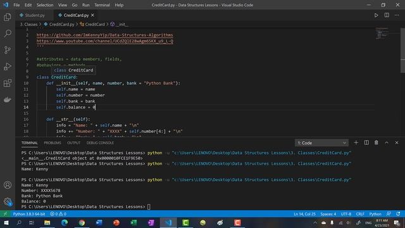Close the terminal panel
This screenshot has width=405, height=228.
pyautogui.click(x=397, y=142)
